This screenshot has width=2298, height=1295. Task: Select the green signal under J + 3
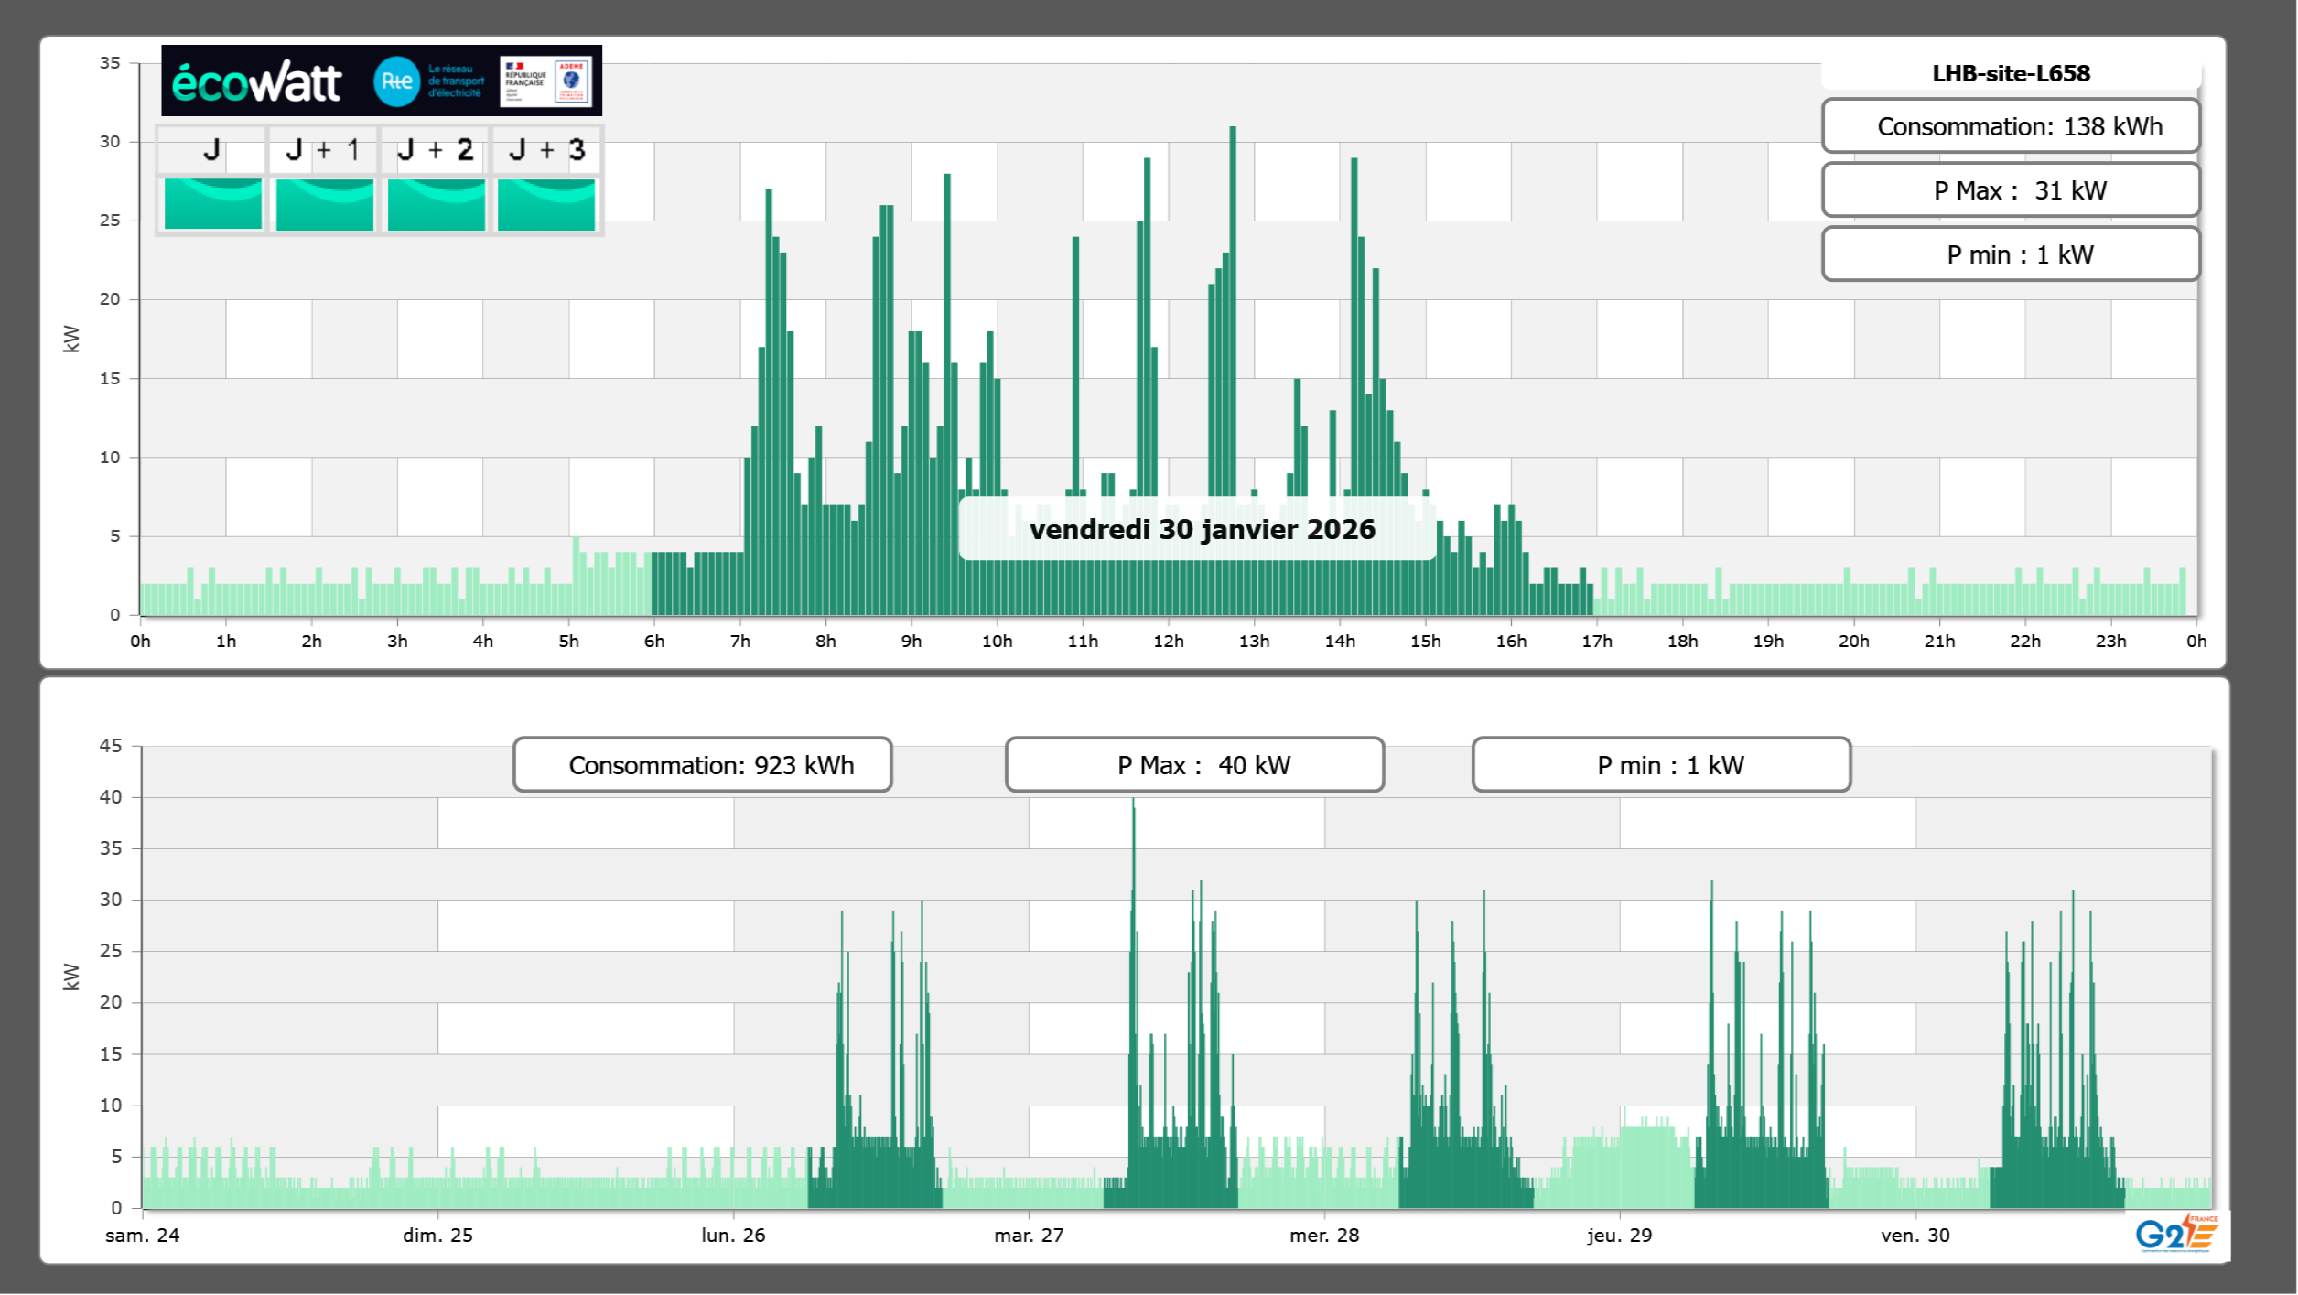pos(546,204)
